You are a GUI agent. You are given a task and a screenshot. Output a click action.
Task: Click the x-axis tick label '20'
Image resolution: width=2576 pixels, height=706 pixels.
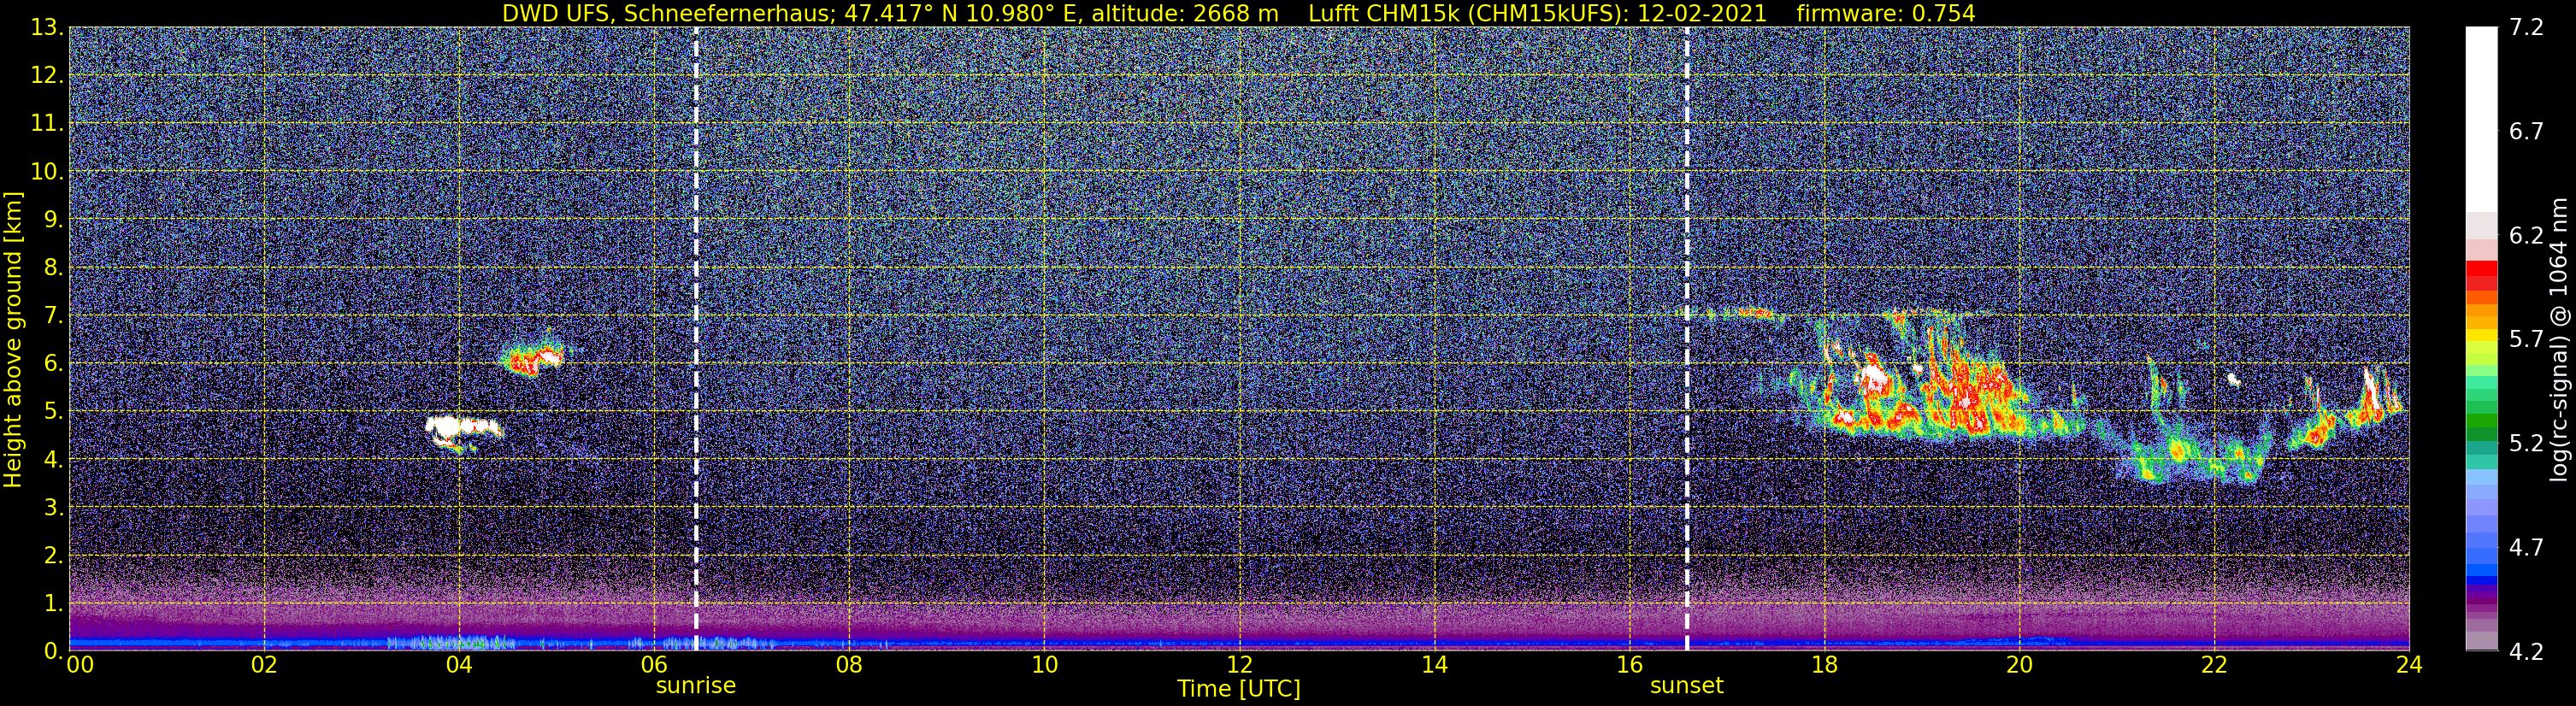pyautogui.click(x=2019, y=666)
